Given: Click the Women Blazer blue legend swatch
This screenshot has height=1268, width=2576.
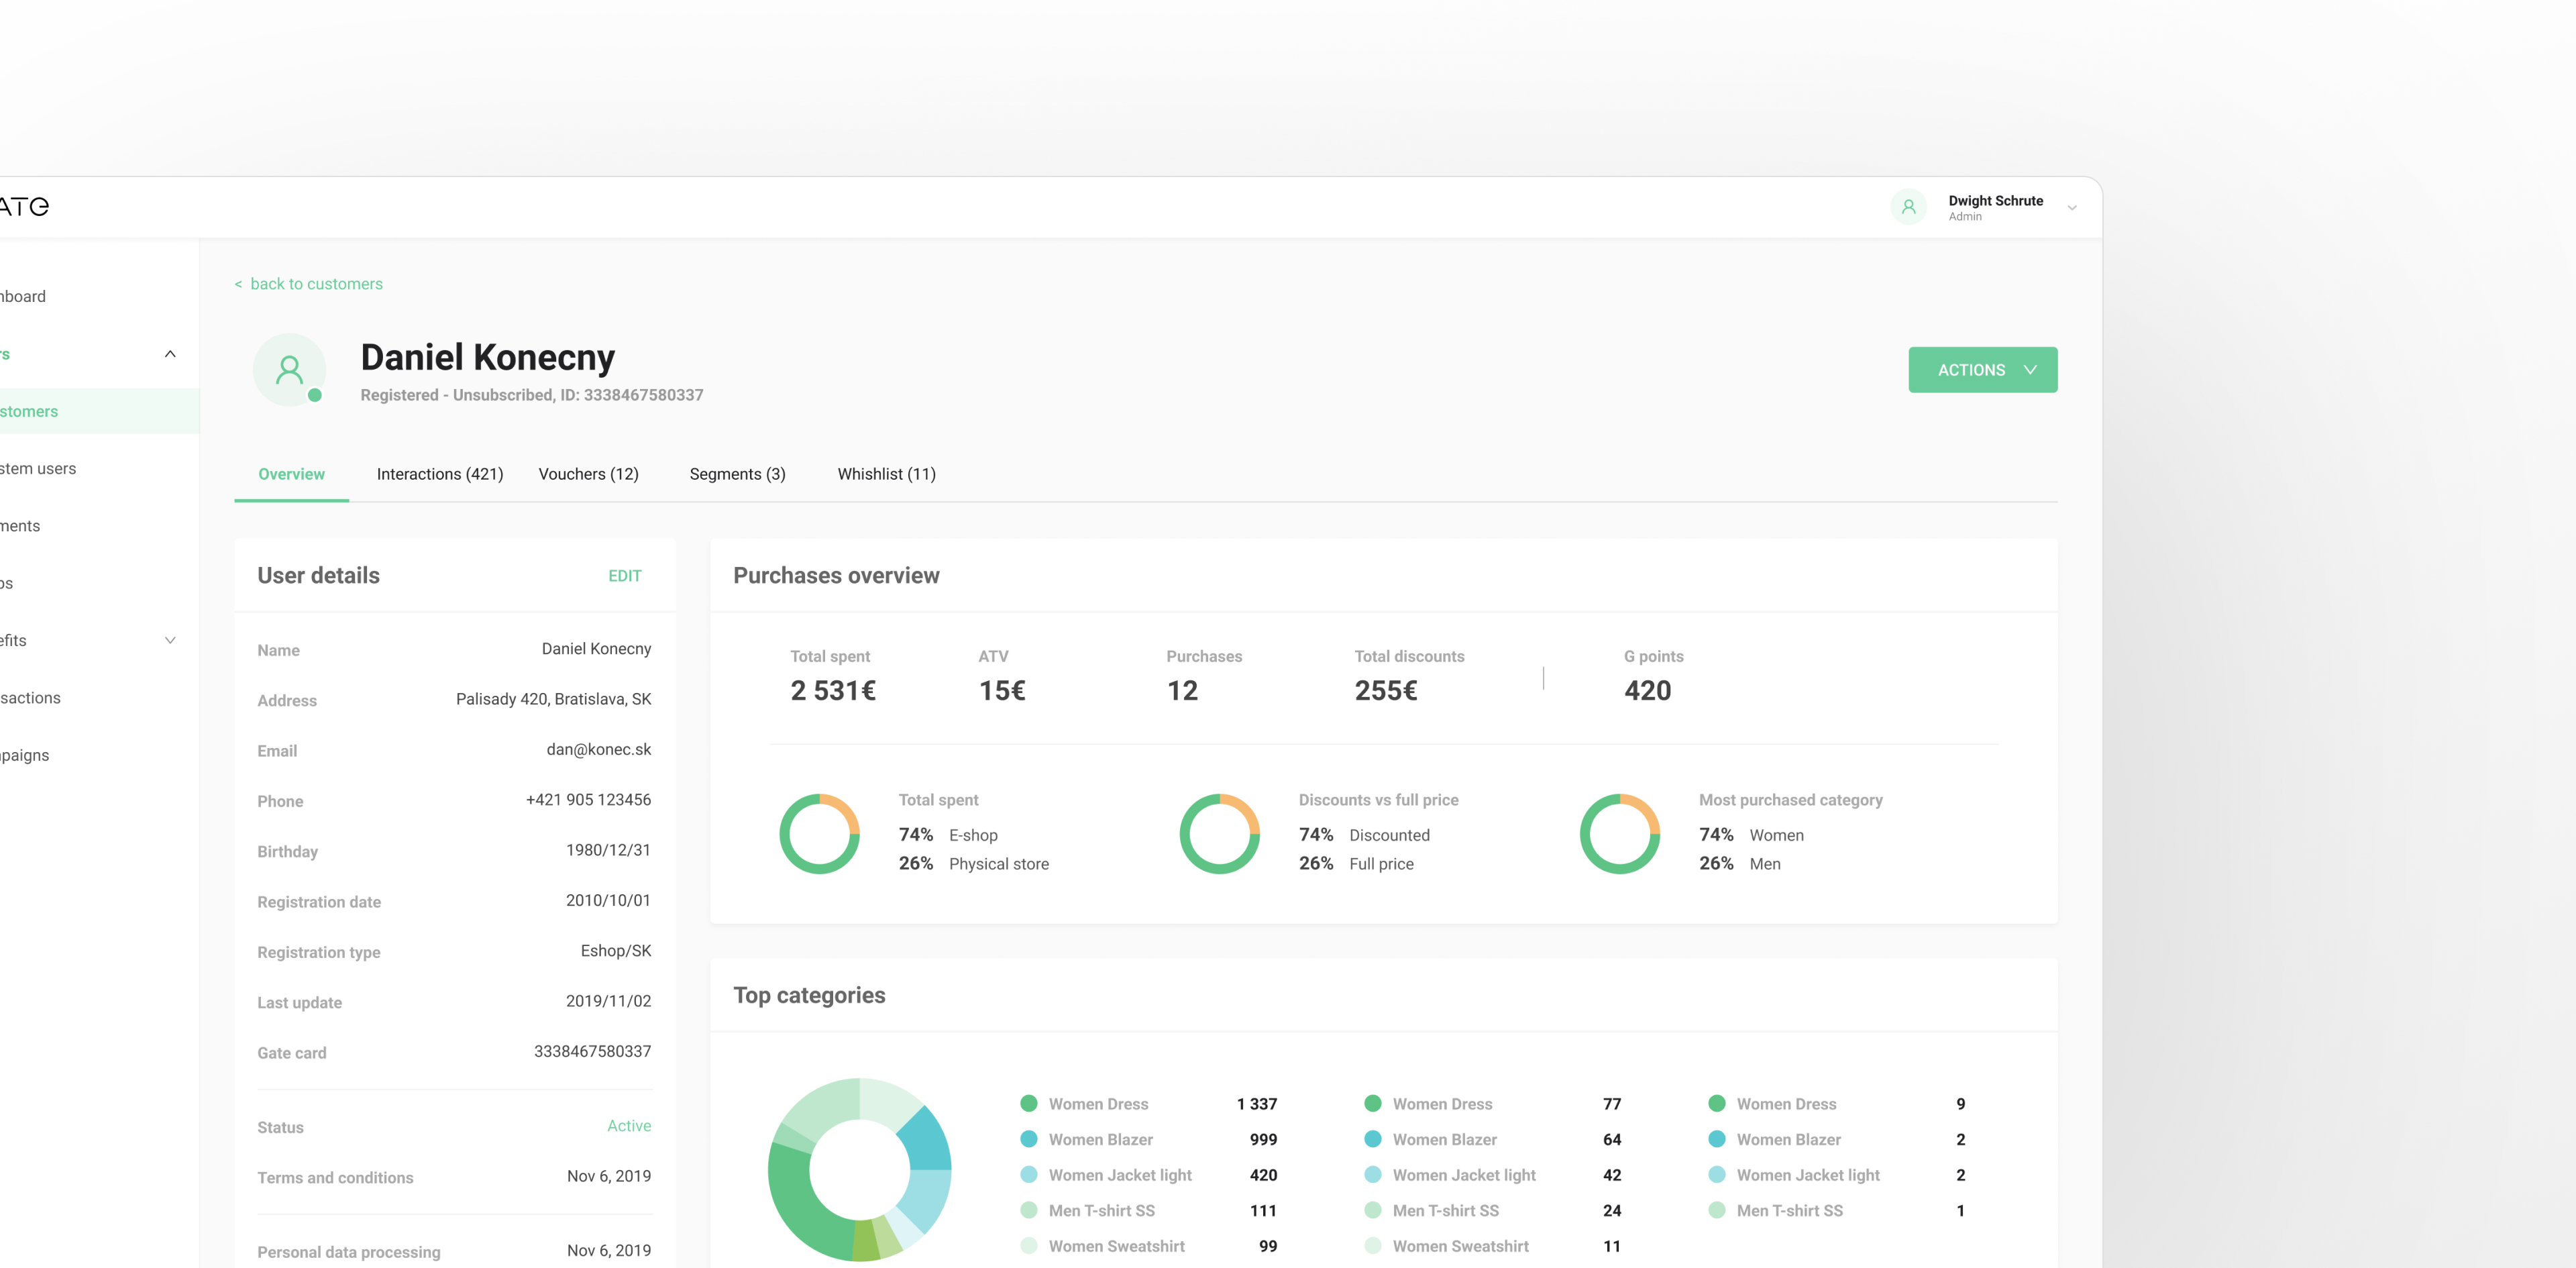Looking at the screenshot, I should click(1028, 1139).
